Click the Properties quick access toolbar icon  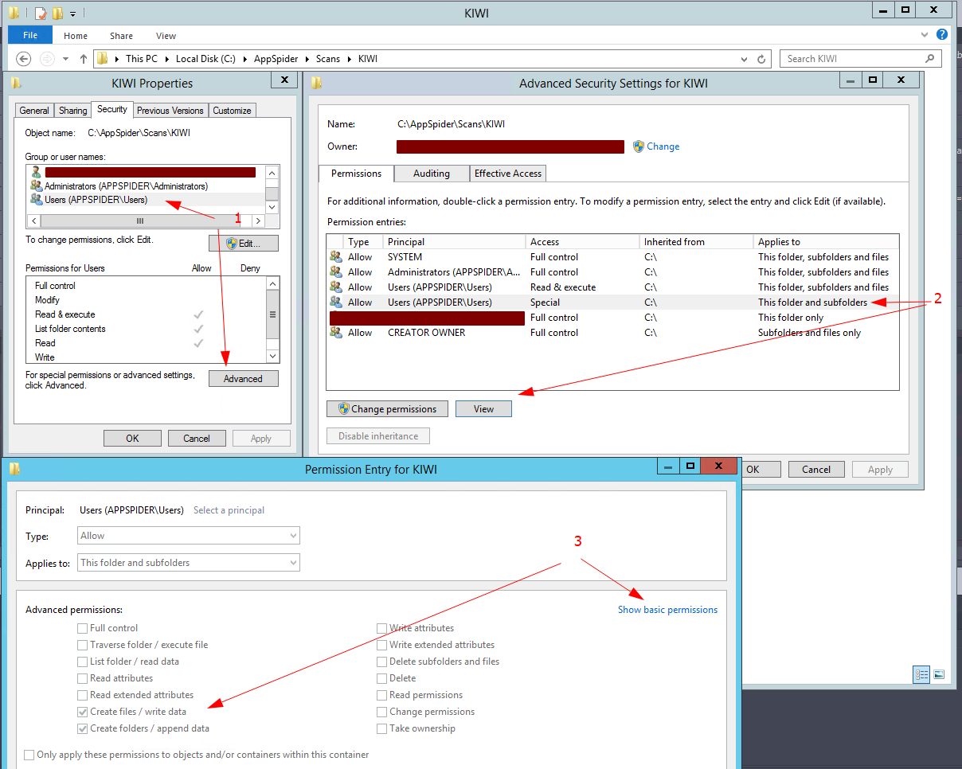pos(41,14)
